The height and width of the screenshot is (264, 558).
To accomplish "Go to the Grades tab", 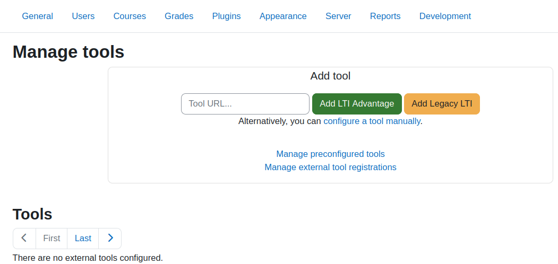I will coord(179,16).
